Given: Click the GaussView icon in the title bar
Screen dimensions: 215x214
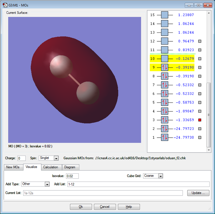Looking at the screenshot, I should coord(5,5).
